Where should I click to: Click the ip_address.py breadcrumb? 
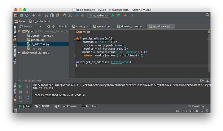pyautogui.click(x=40, y=21)
